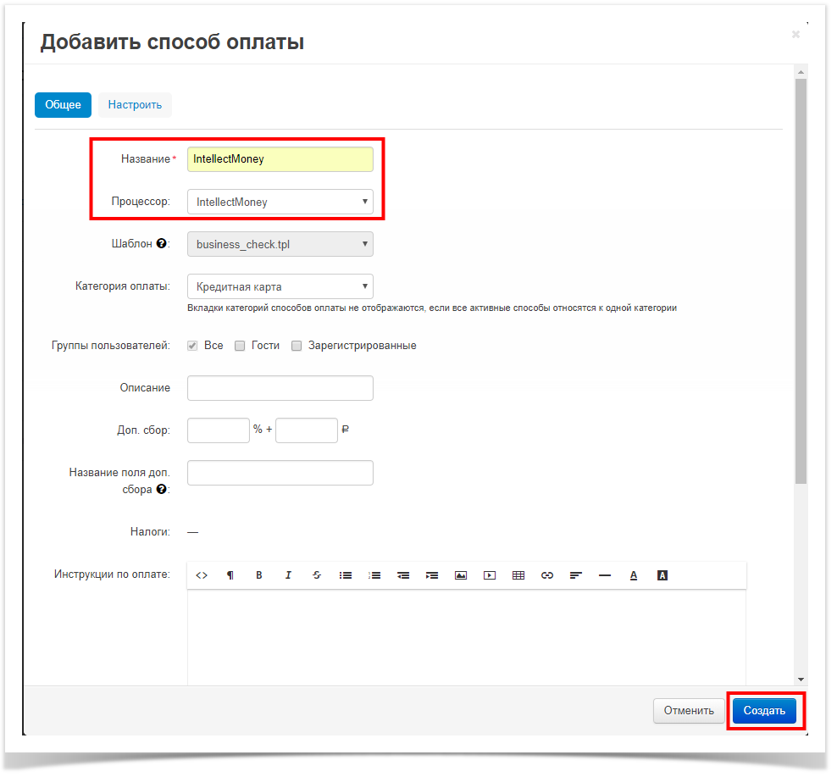Toggle the Все user group checkbox
This screenshot has width=837, height=777.
click(193, 346)
